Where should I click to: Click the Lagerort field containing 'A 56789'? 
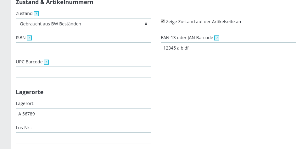(83, 114)
